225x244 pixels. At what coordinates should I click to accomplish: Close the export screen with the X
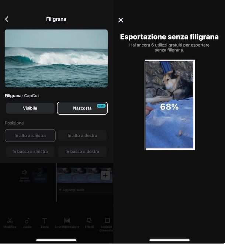coord(121,20)
